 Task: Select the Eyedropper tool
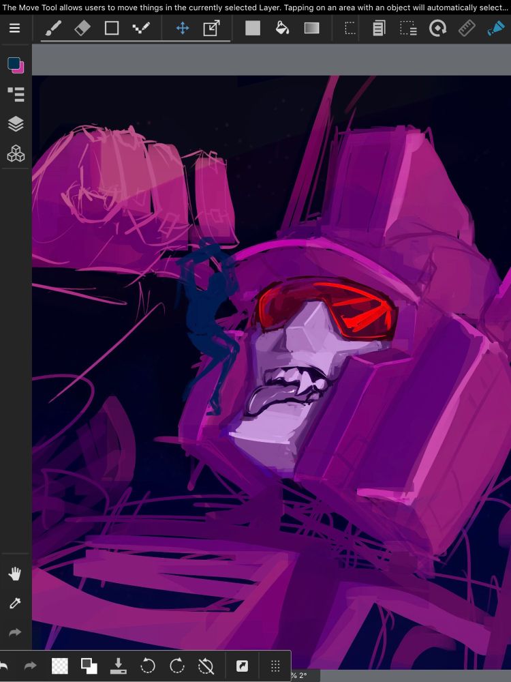[15, 603]
